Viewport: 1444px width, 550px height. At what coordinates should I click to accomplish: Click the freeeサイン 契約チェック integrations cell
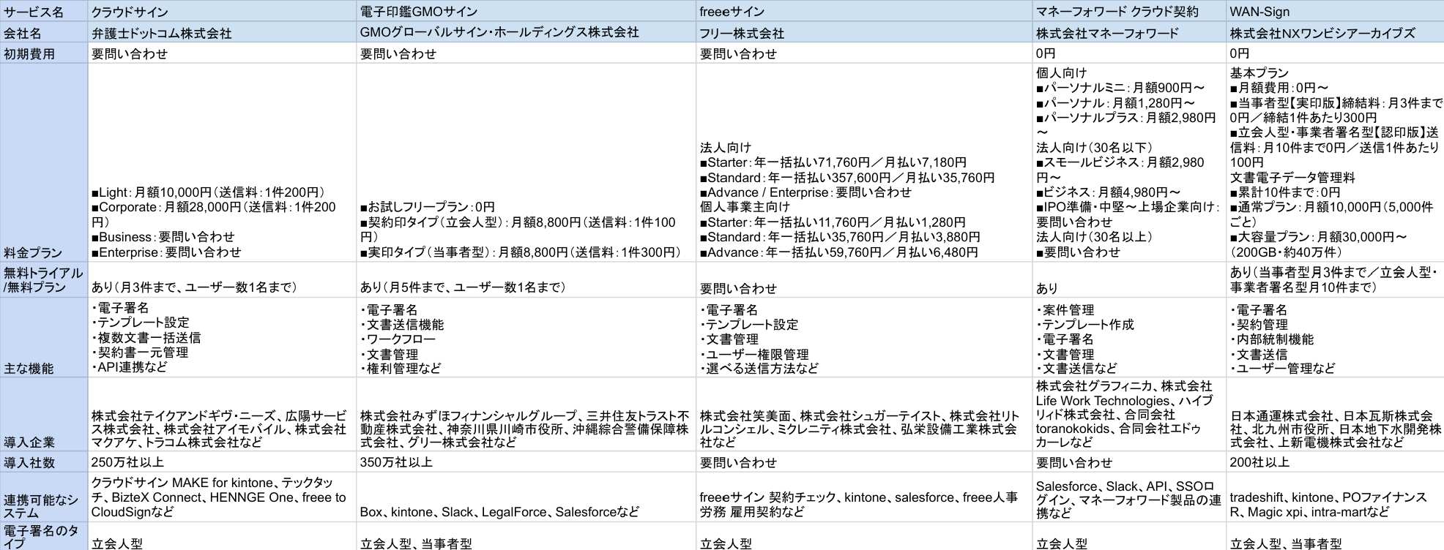(x=864, y=497)
